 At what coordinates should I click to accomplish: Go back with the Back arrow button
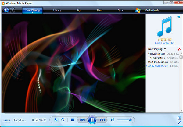[x=6, y=10]
